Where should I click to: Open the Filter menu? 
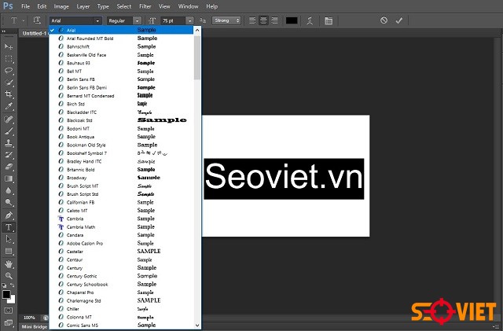click(x=145, y=6)
